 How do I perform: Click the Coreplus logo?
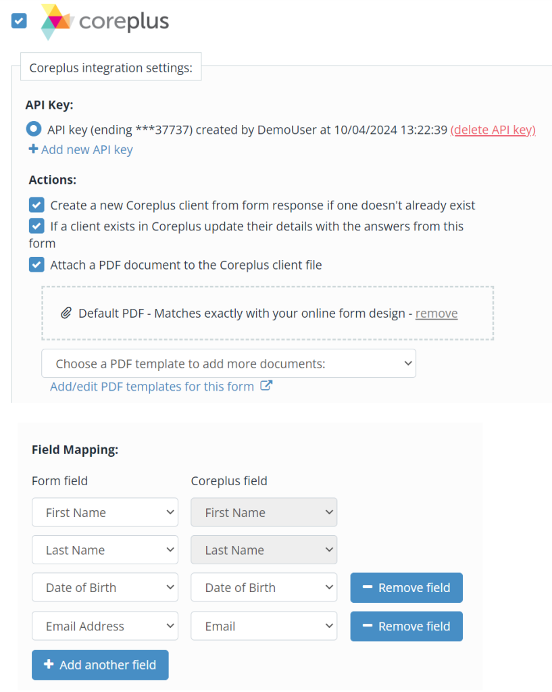tap(103, 22)
